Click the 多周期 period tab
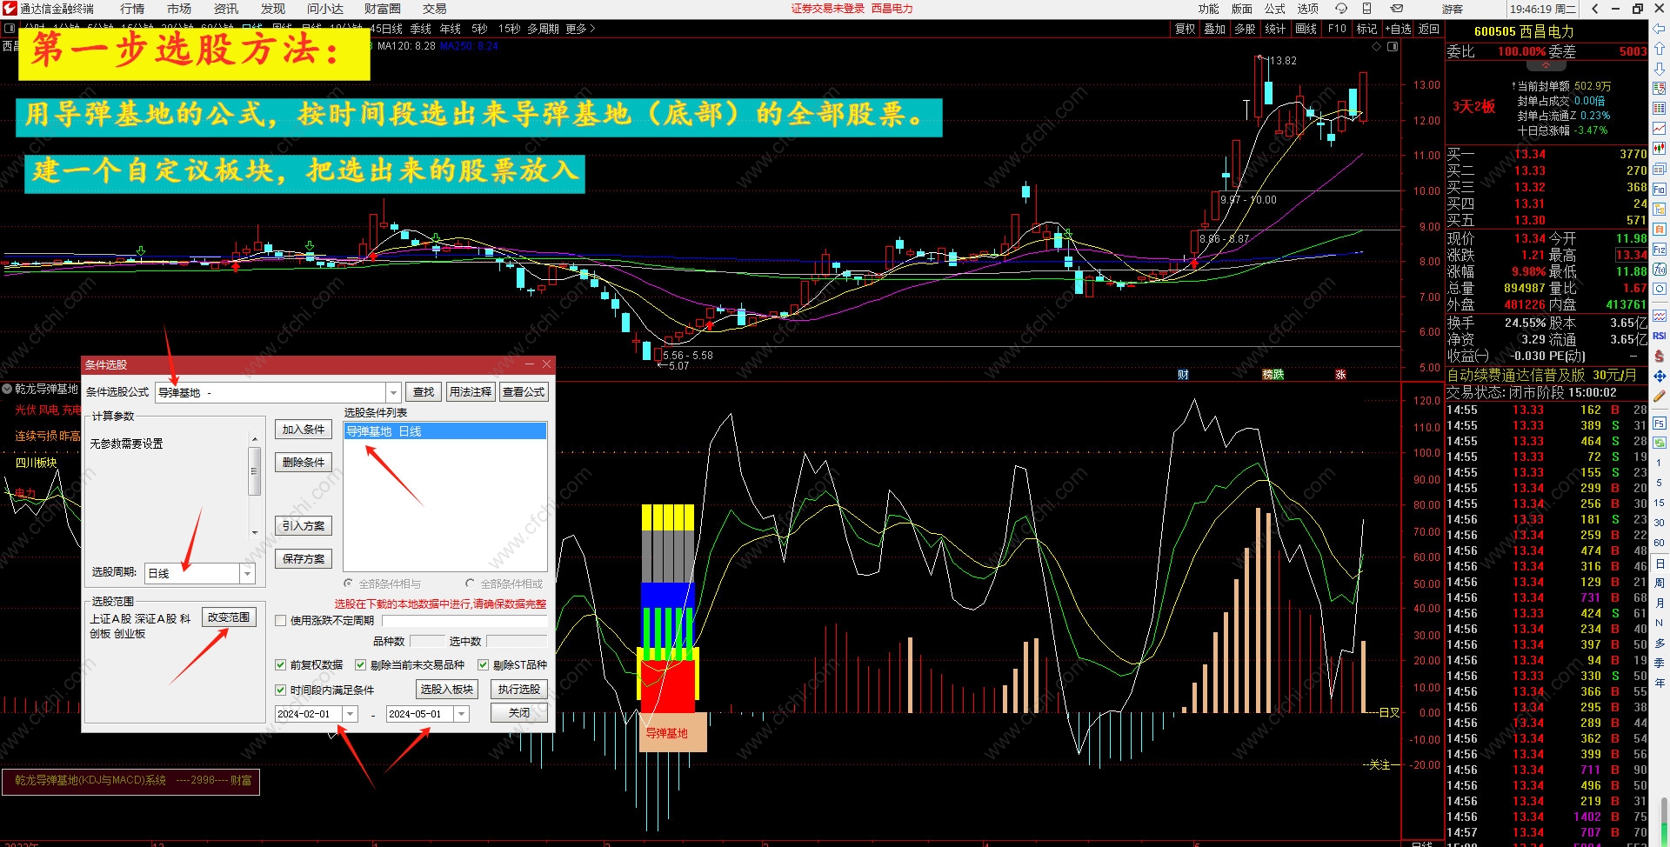 [543, 29]
